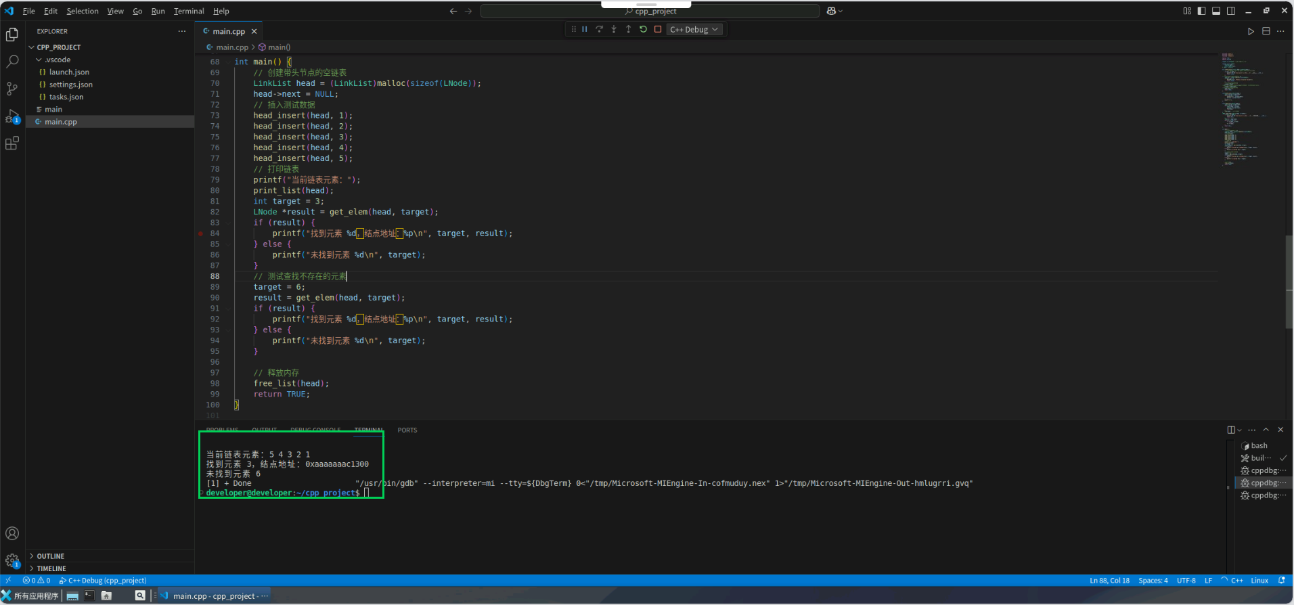The width and height of the screenshot is (1294, 605).
Task: Grab the debug toolbar drag handle
Action: 573,29
